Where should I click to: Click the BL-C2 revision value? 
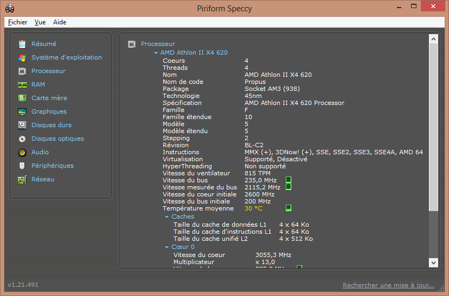pyautogui.click(x=254, y=145)
